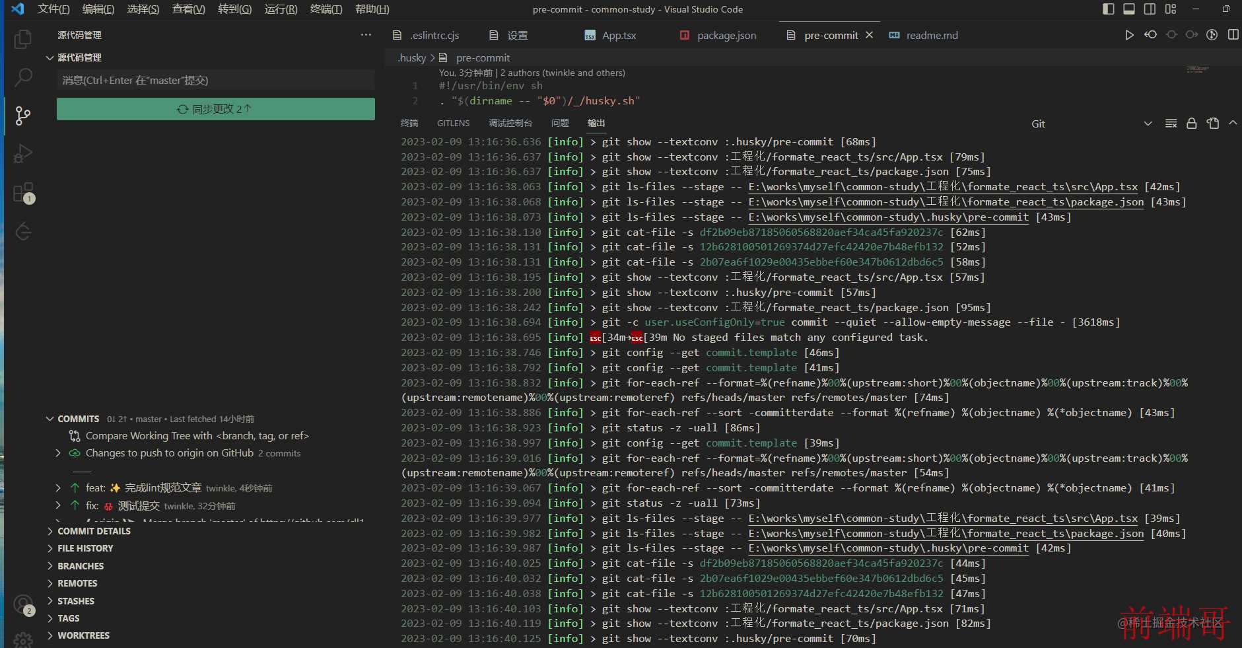The image size is (1242, 648).
Task: Open the Search view in activity bar
Action: [x=23, y=77]
